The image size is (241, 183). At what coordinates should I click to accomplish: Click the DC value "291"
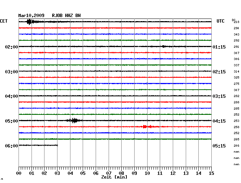[237, 47]
